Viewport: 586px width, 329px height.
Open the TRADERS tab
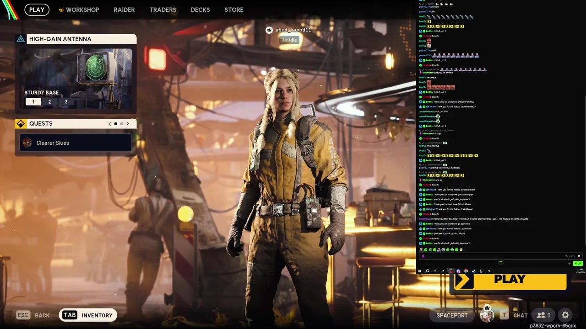[x=163, y=10]
